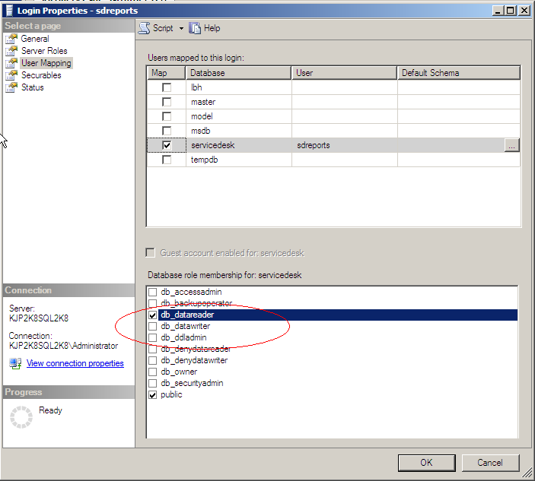
Task: Select the Server Roles page icon
Action: tap(11, 51)
